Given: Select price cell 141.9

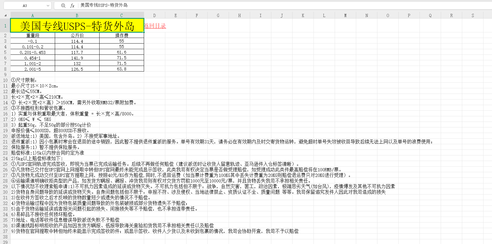Looking at the screenshot, I should (x=77, y=58).
